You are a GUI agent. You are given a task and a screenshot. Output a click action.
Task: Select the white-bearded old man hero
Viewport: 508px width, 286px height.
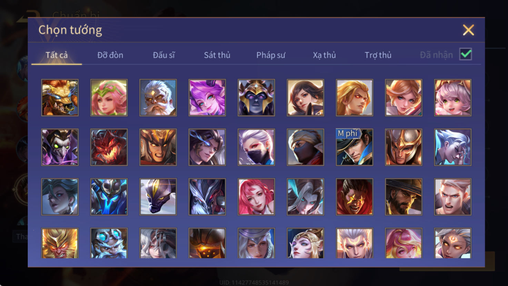tap(158, 98)
